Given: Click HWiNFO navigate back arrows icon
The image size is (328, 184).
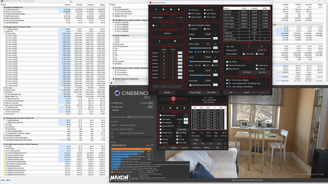Looking at the screenshot, I should [3, 180].
